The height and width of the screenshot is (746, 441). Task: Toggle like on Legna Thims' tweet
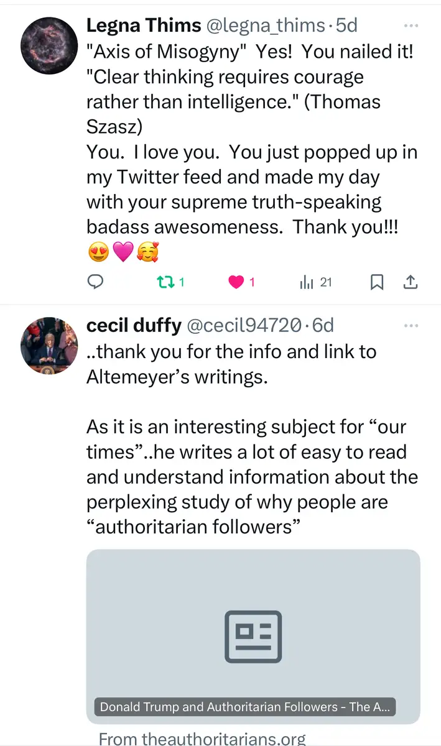coord(236,282)
